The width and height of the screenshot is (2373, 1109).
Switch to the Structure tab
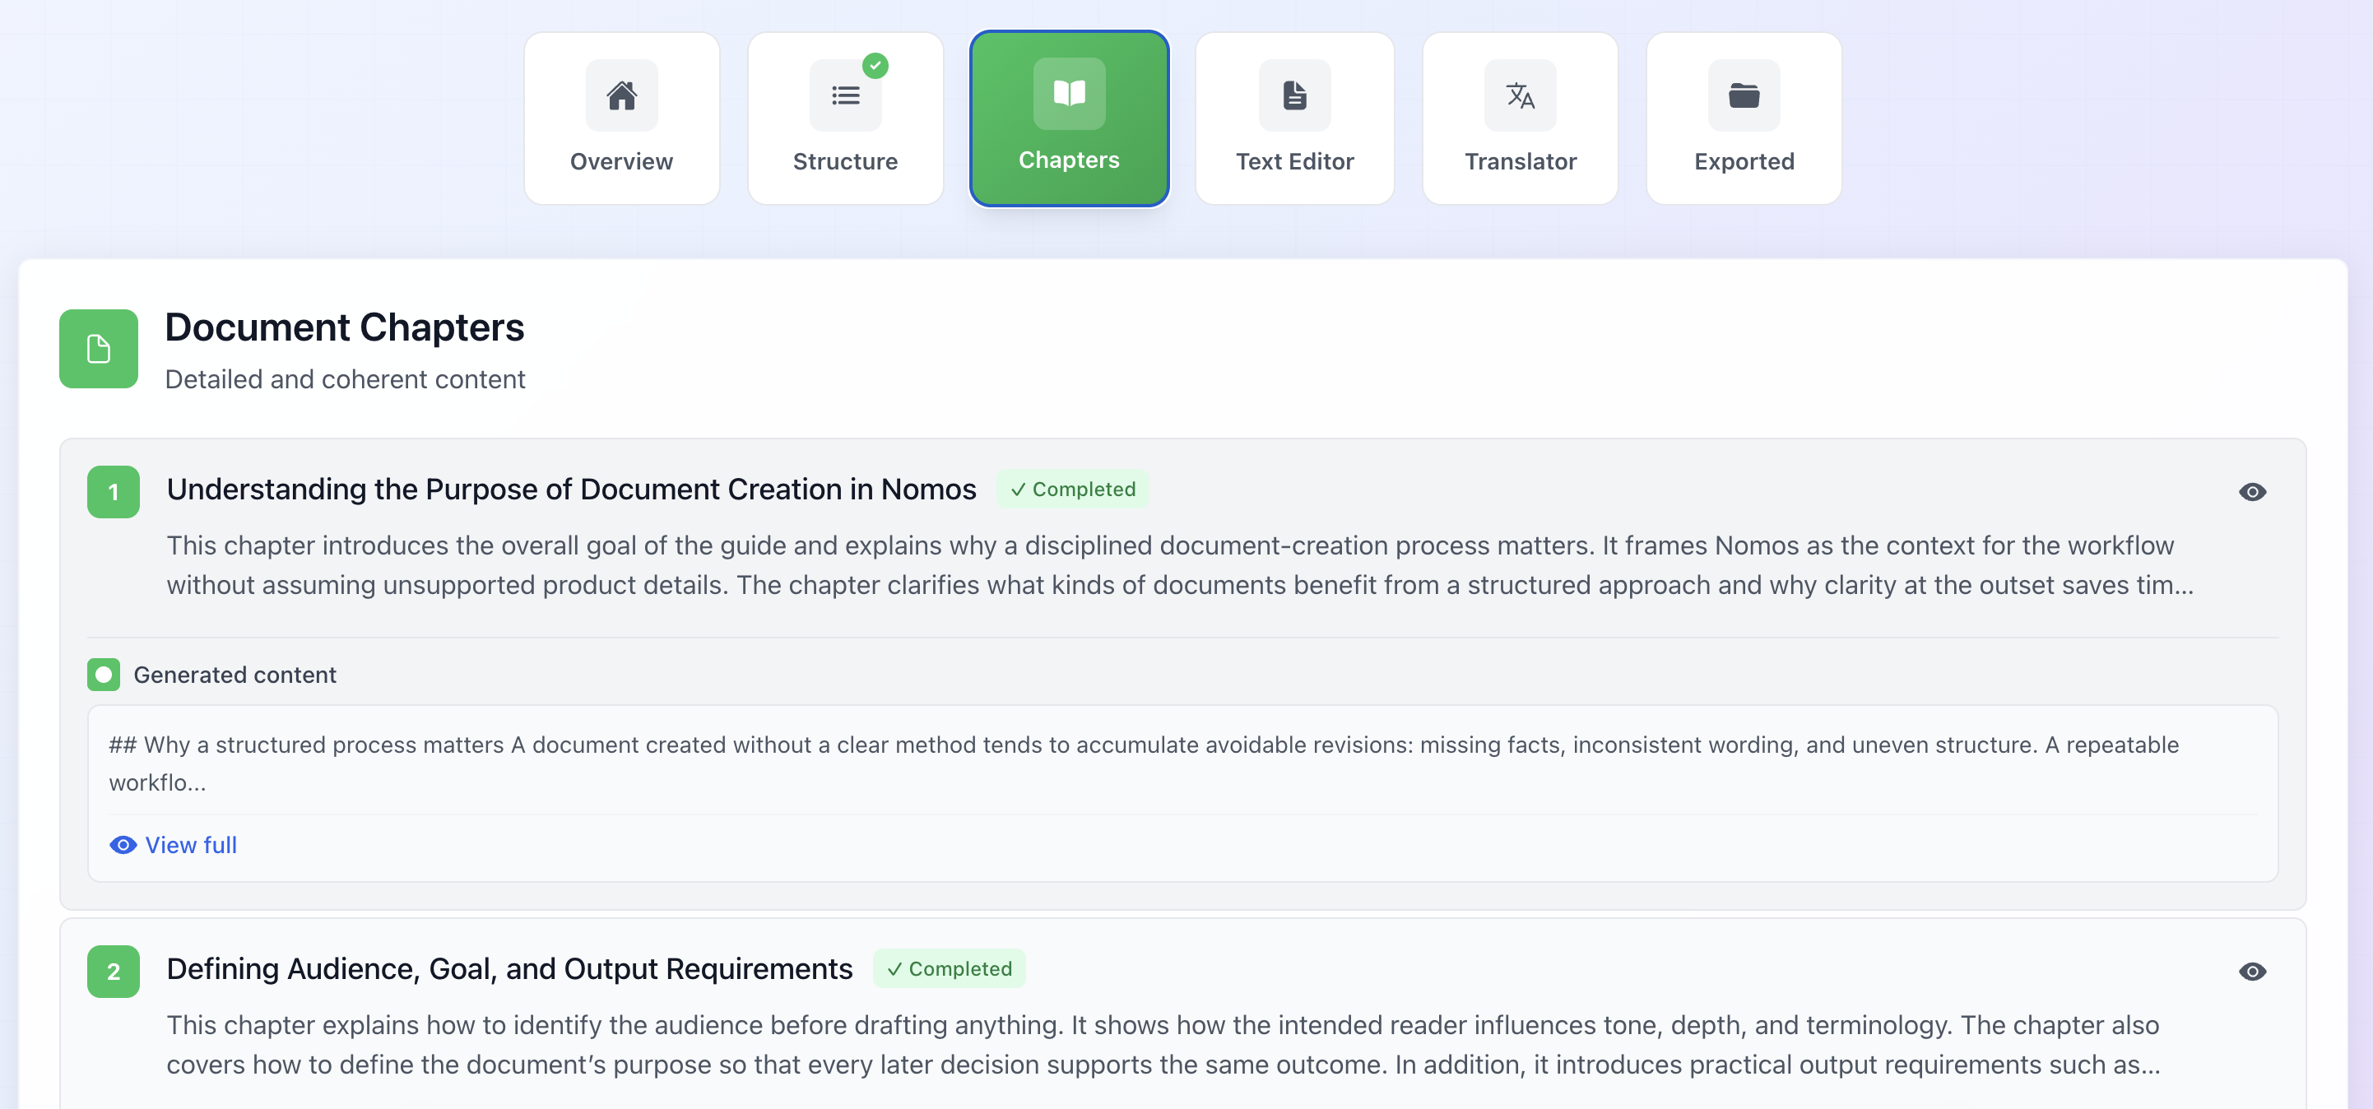pyautogui.click(x=846, y=118)
